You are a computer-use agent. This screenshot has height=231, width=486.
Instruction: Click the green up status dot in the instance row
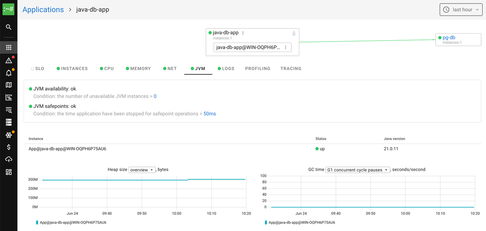(x=317, y=149)
